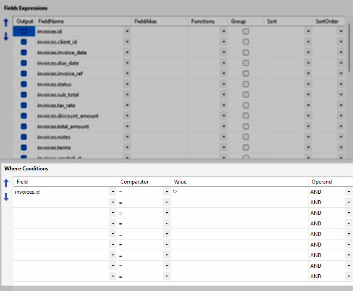Click the Comparator column header
Viewport: 353px width, 291px height.
pyautogui.click(x=144, y=182)
